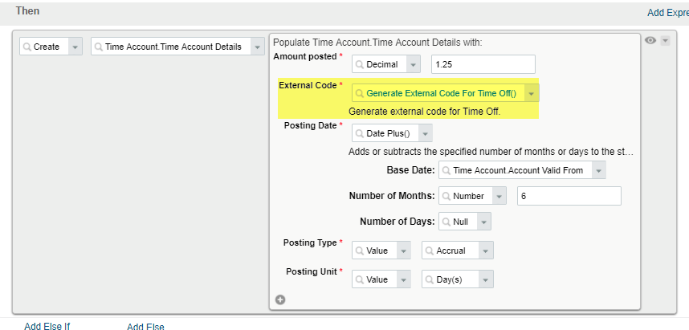The width and height of the screenshot is (689, 330).
Task: Click search icon in Time Account Details field
Action: [99, 47]
